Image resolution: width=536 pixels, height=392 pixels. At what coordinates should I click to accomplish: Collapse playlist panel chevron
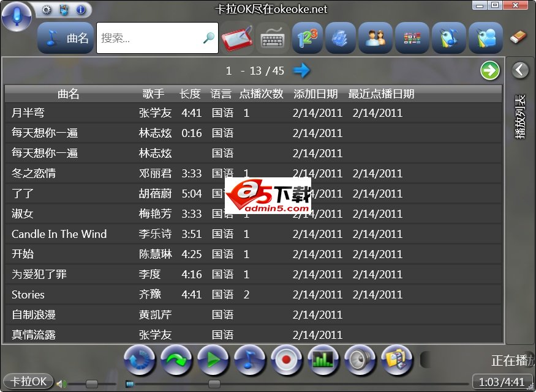point(520,70)
